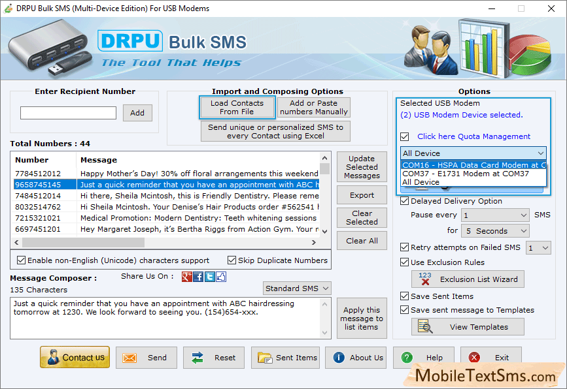Click the folder icon on Sent Items
The width and height of the screenshot is (567, 389).
tap(265, 358)
